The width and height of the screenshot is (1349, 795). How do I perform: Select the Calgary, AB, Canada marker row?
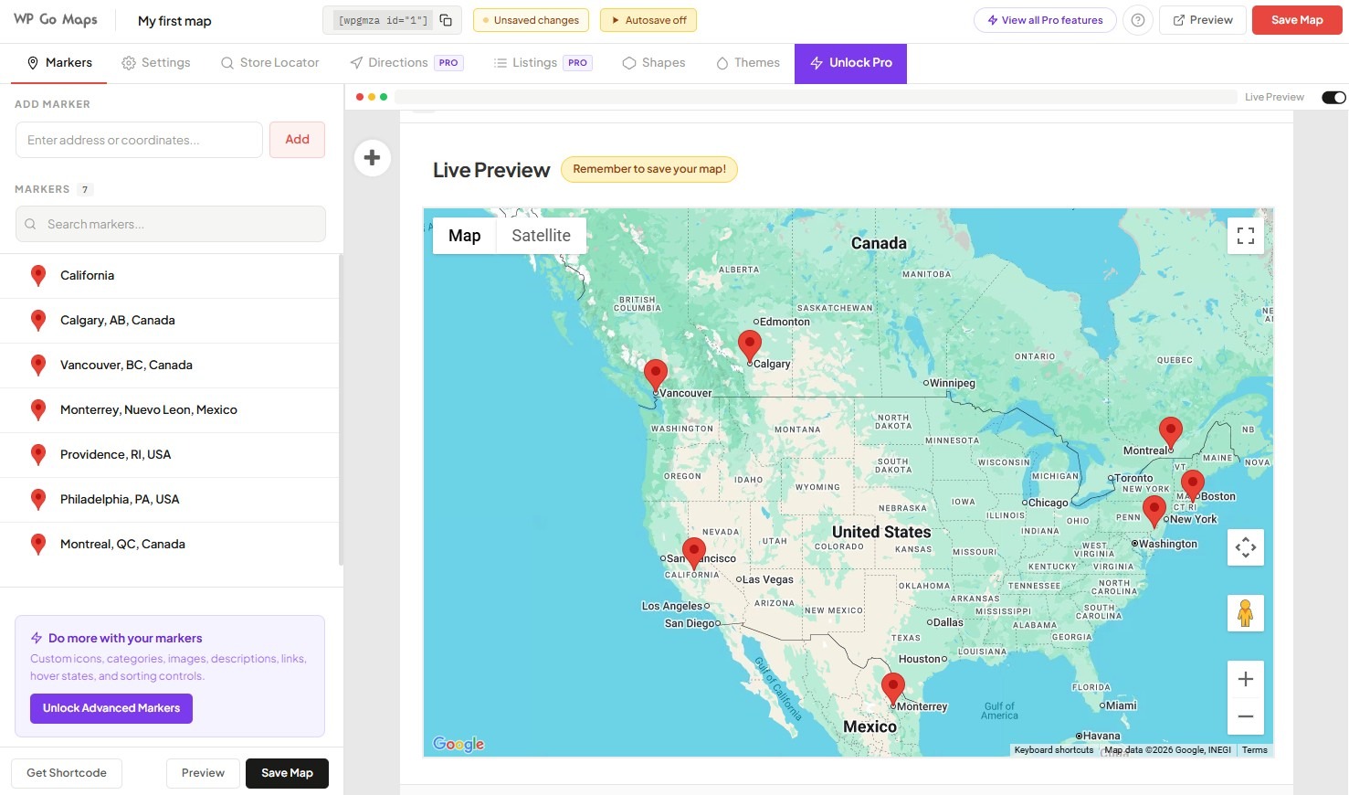pos(170,321)
